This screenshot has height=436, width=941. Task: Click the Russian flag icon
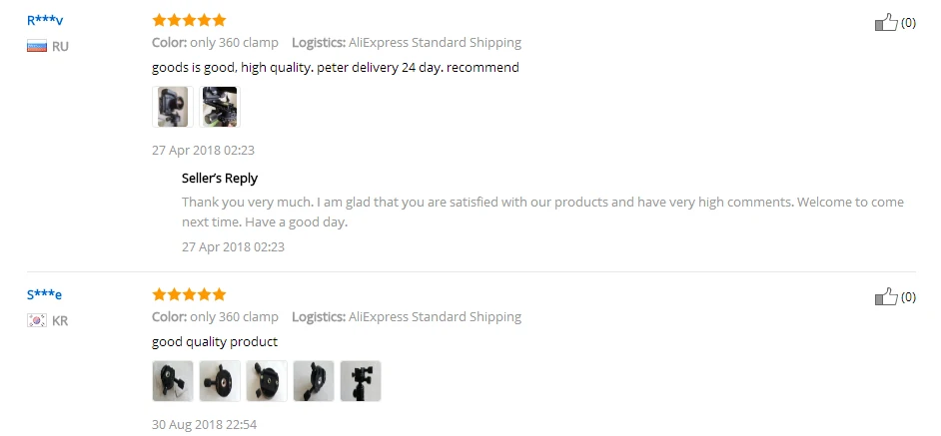(37, 46)
